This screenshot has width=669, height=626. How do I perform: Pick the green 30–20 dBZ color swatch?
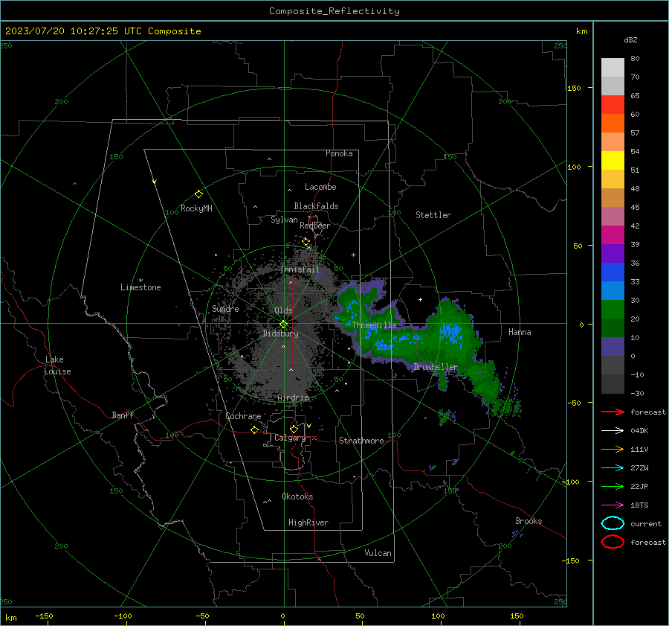coord(613,310)
